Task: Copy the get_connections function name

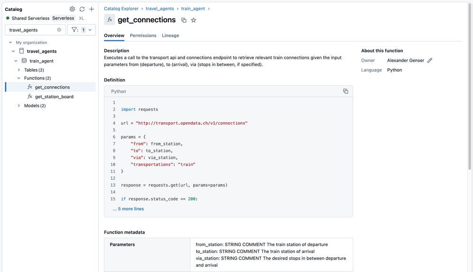Action: point(184,20)
